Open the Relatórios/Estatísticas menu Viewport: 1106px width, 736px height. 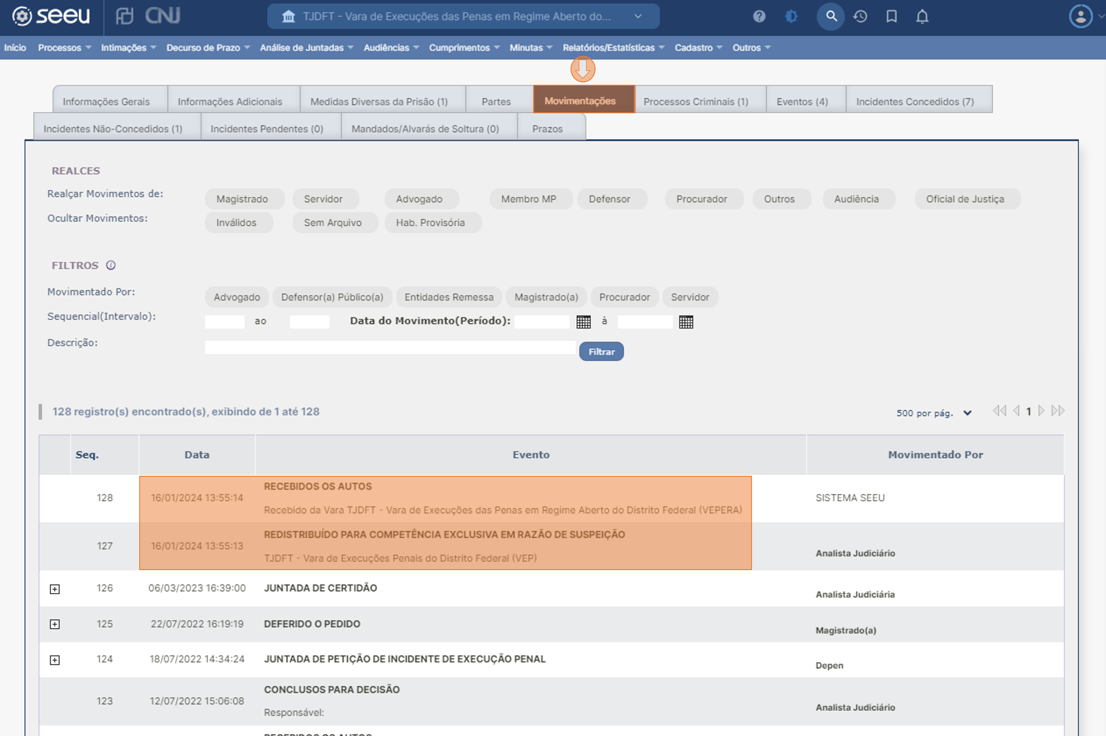614,48
